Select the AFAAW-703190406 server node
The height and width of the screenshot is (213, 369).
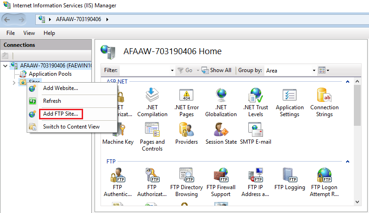[56, 66]
